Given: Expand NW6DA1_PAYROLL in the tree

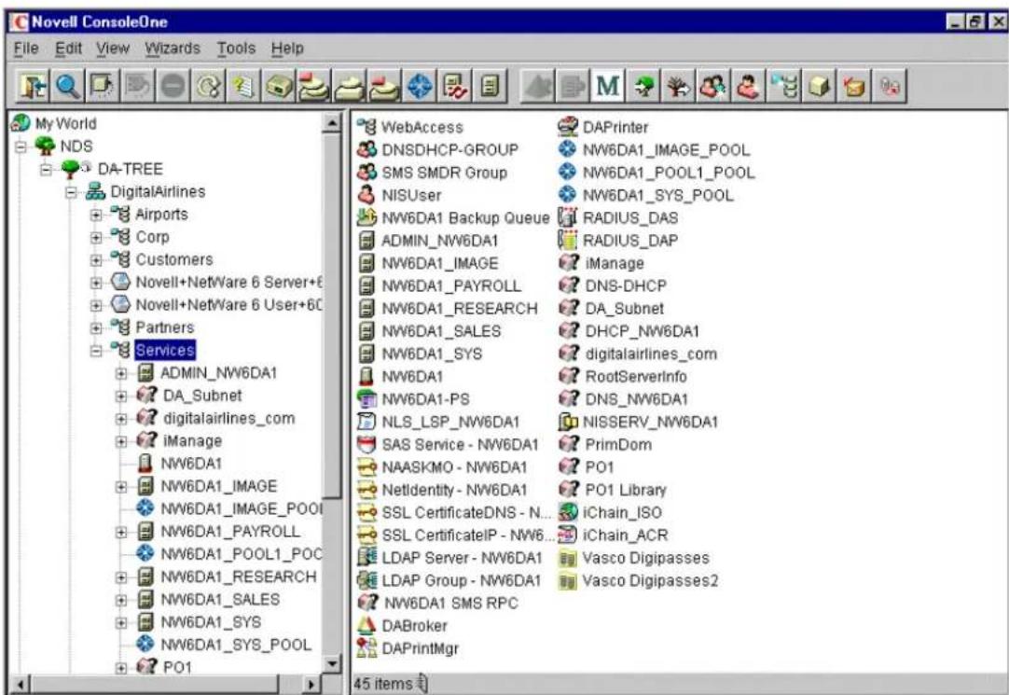Looking at the screenshot, I should point(121,532).
